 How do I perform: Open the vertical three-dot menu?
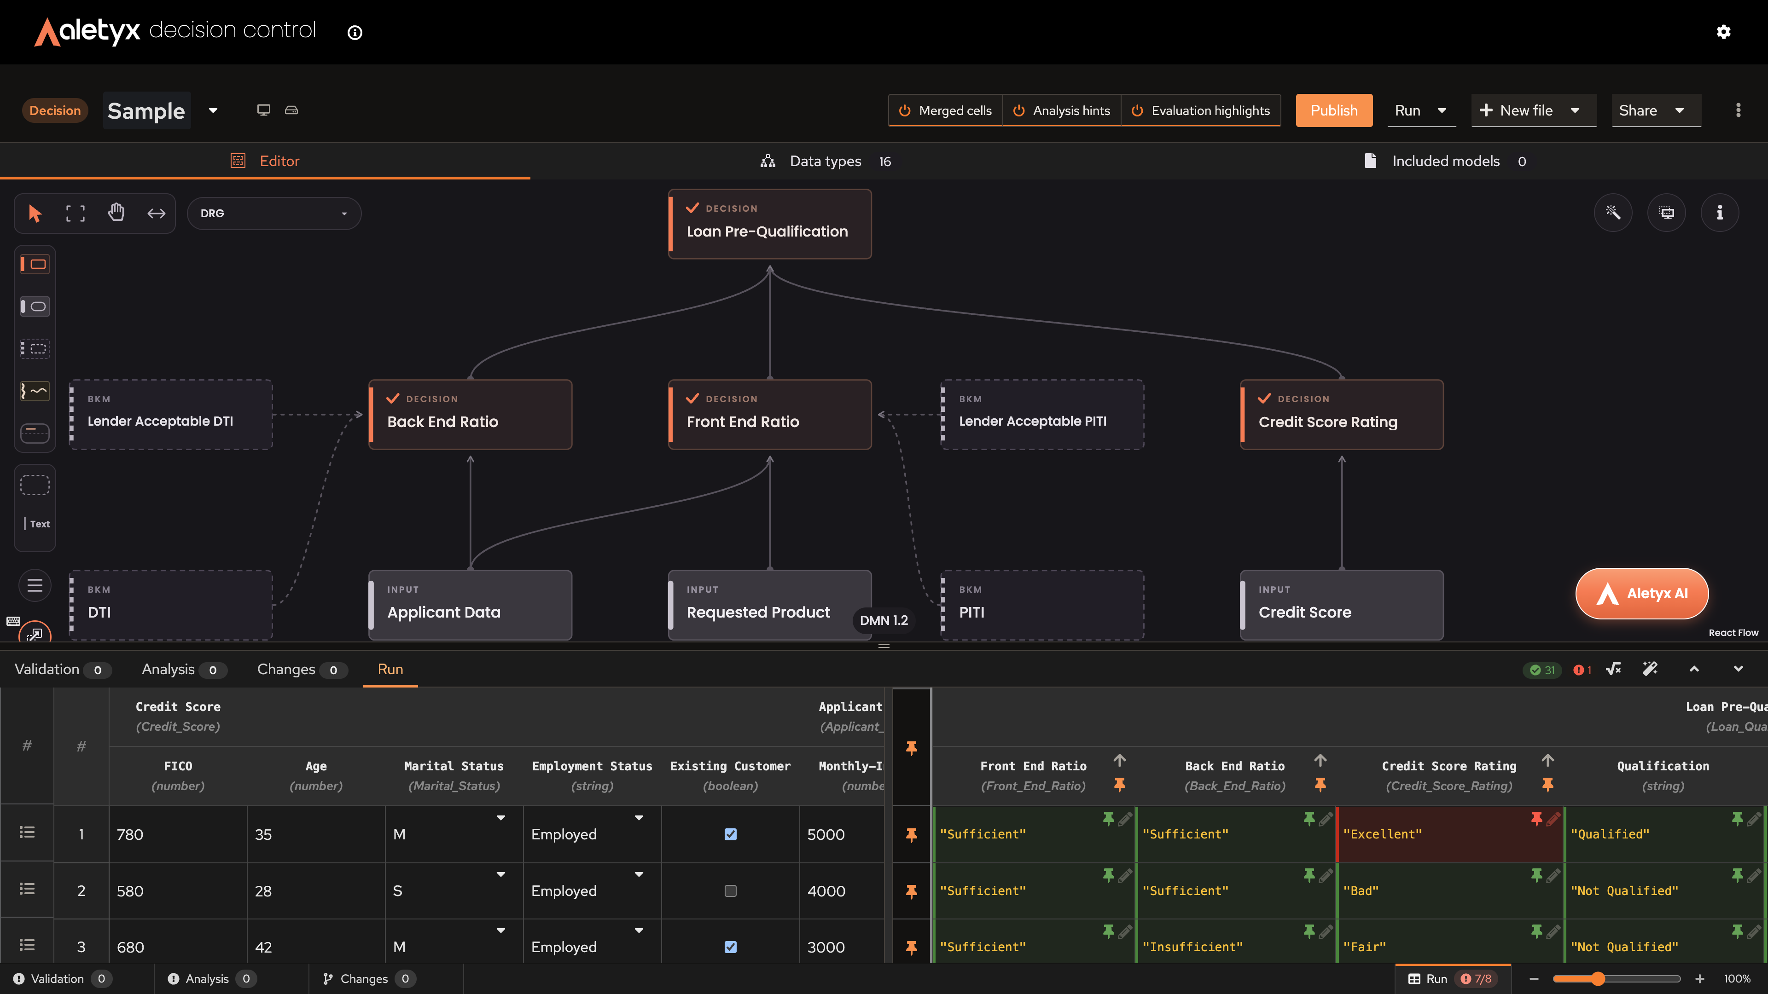click(x=1738, y=110)
